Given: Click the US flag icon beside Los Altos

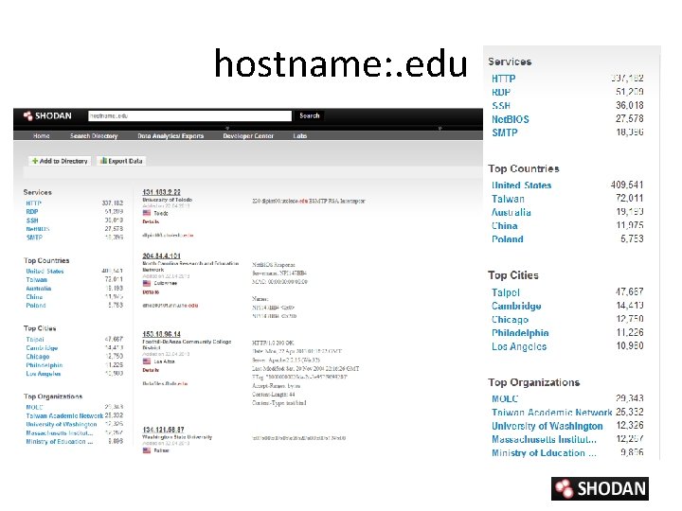Looking at the screenshot, I should 147,361.
